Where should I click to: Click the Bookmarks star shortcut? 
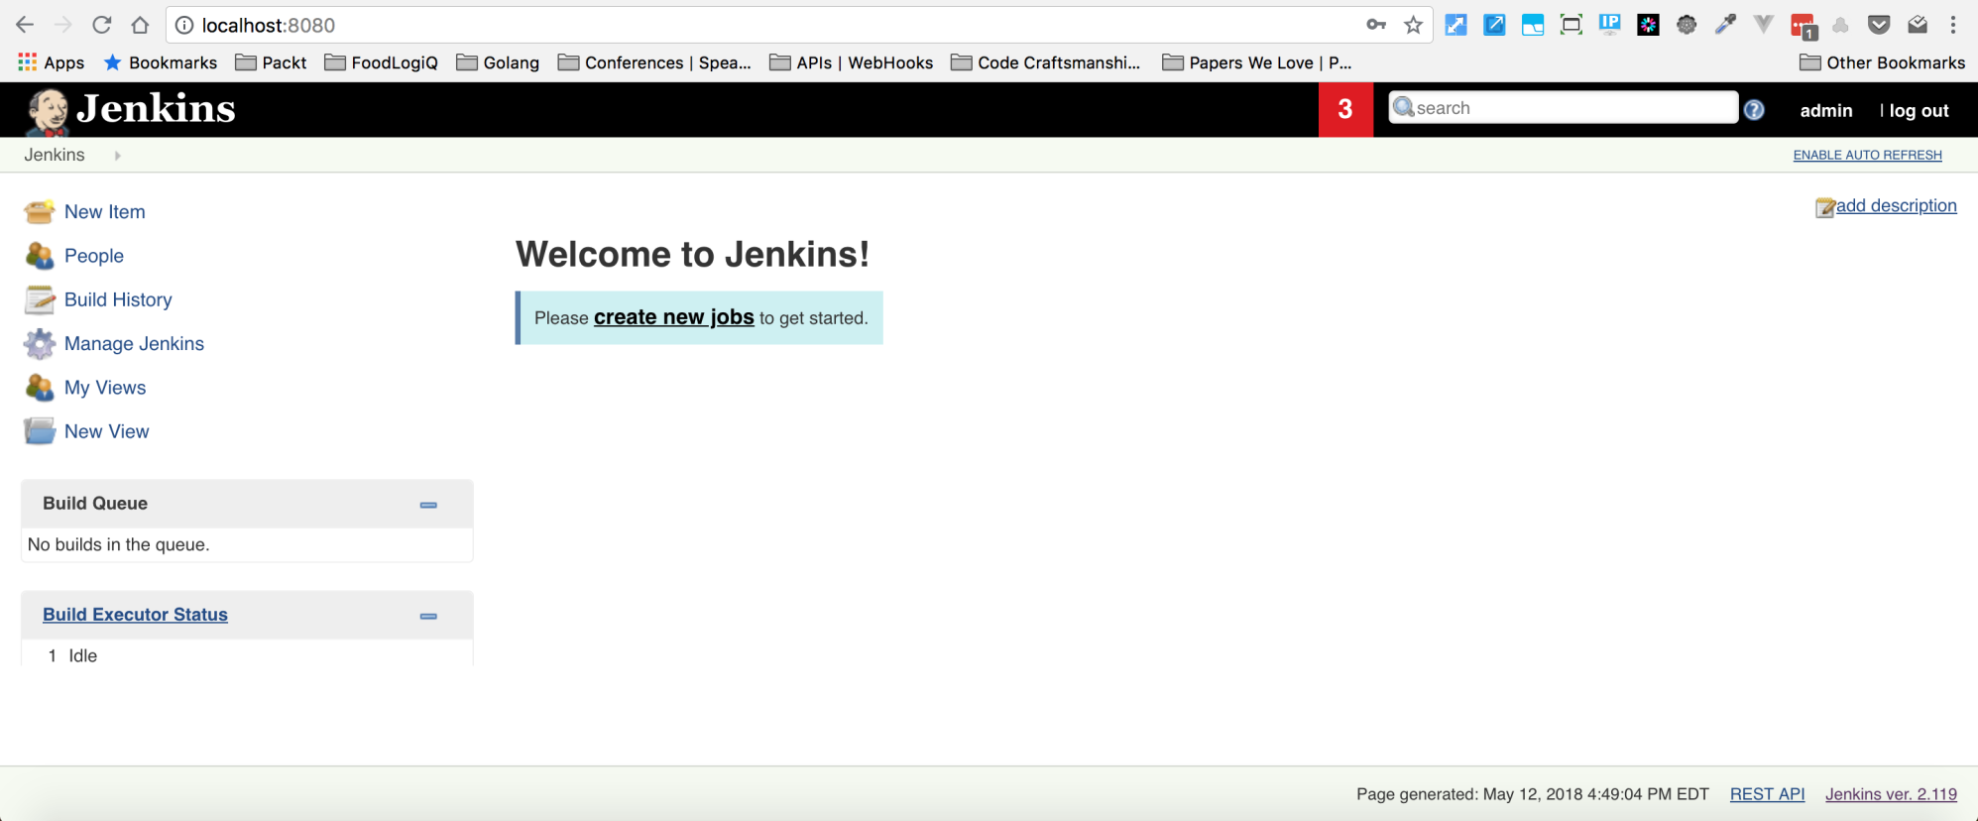(x=161, y=62)
